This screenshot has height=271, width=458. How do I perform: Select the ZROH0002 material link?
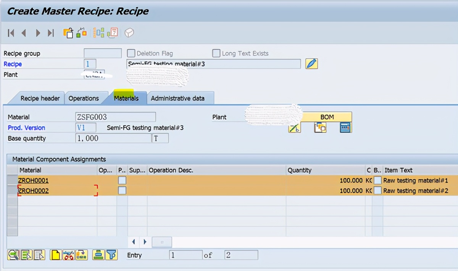click(x=32, y=190)
